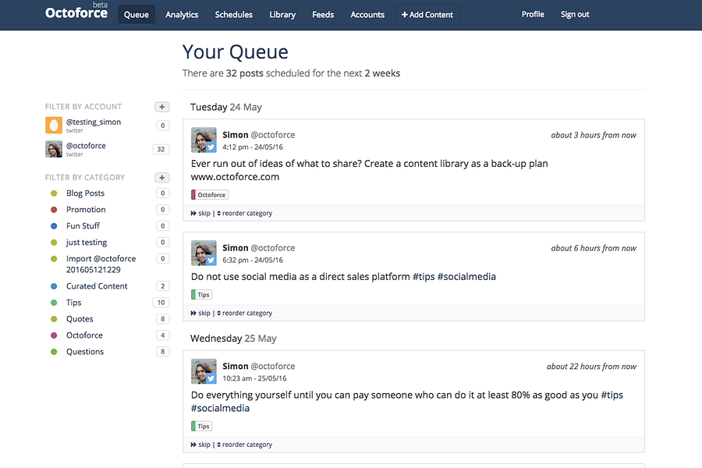
Task: Click avatar on the 10:23 am post
Action: pyautogui.click(x=204, y=370)
